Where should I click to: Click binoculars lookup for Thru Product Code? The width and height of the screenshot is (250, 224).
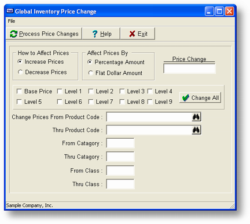point(196,130)
